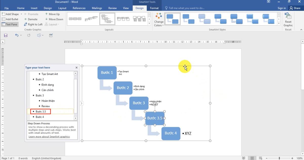Click the Undo arrow icon
The image size is (304, 160).
click(x=17, y=35)
